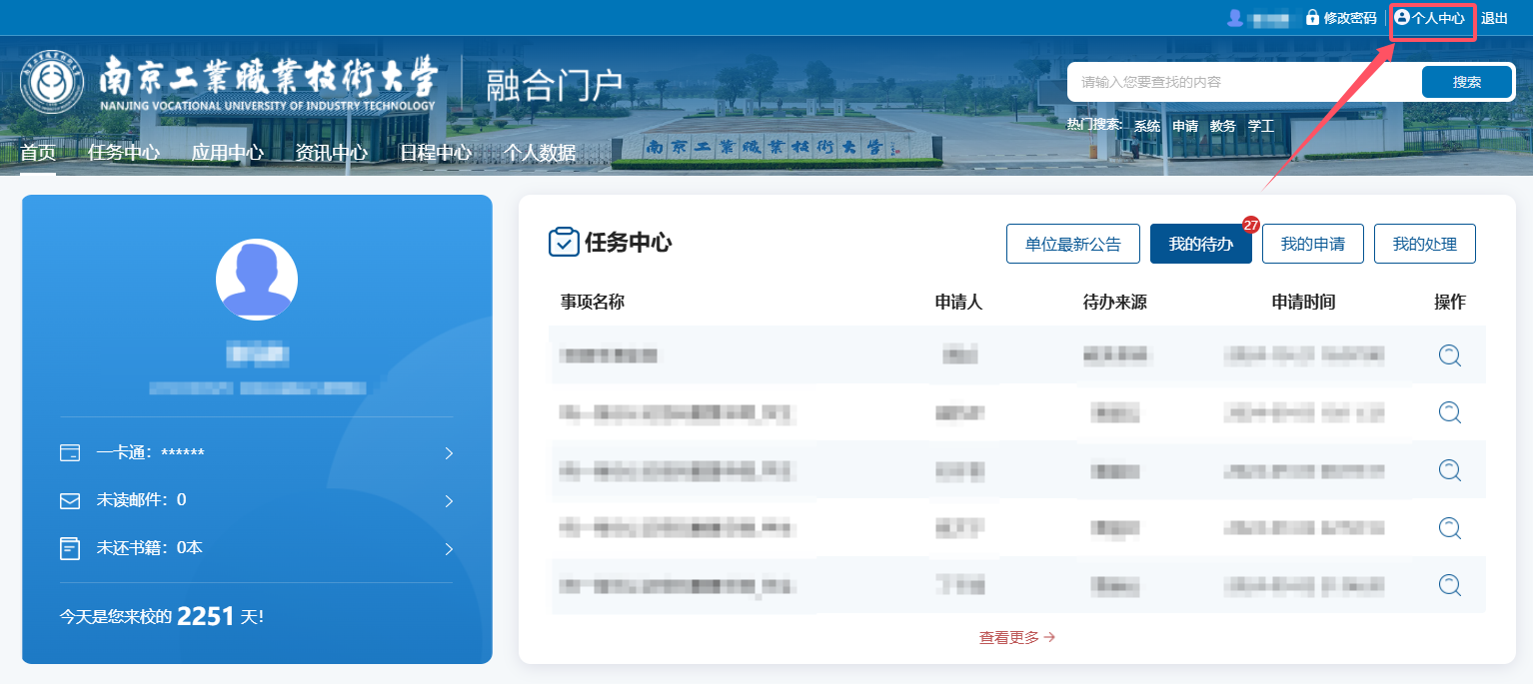The height and width of the screenshot is (684, 1533).
Task: Open the 任务中心 navigation tab
Action: (124, 153)
